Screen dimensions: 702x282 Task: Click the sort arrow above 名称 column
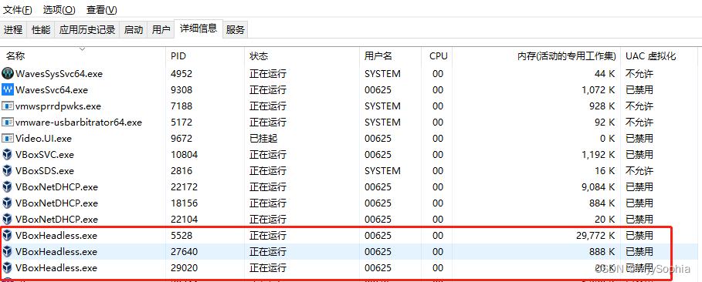click(83, 49)
